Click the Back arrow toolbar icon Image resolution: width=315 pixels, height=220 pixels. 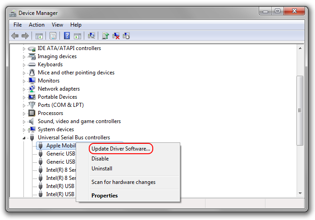click(15, 36)
